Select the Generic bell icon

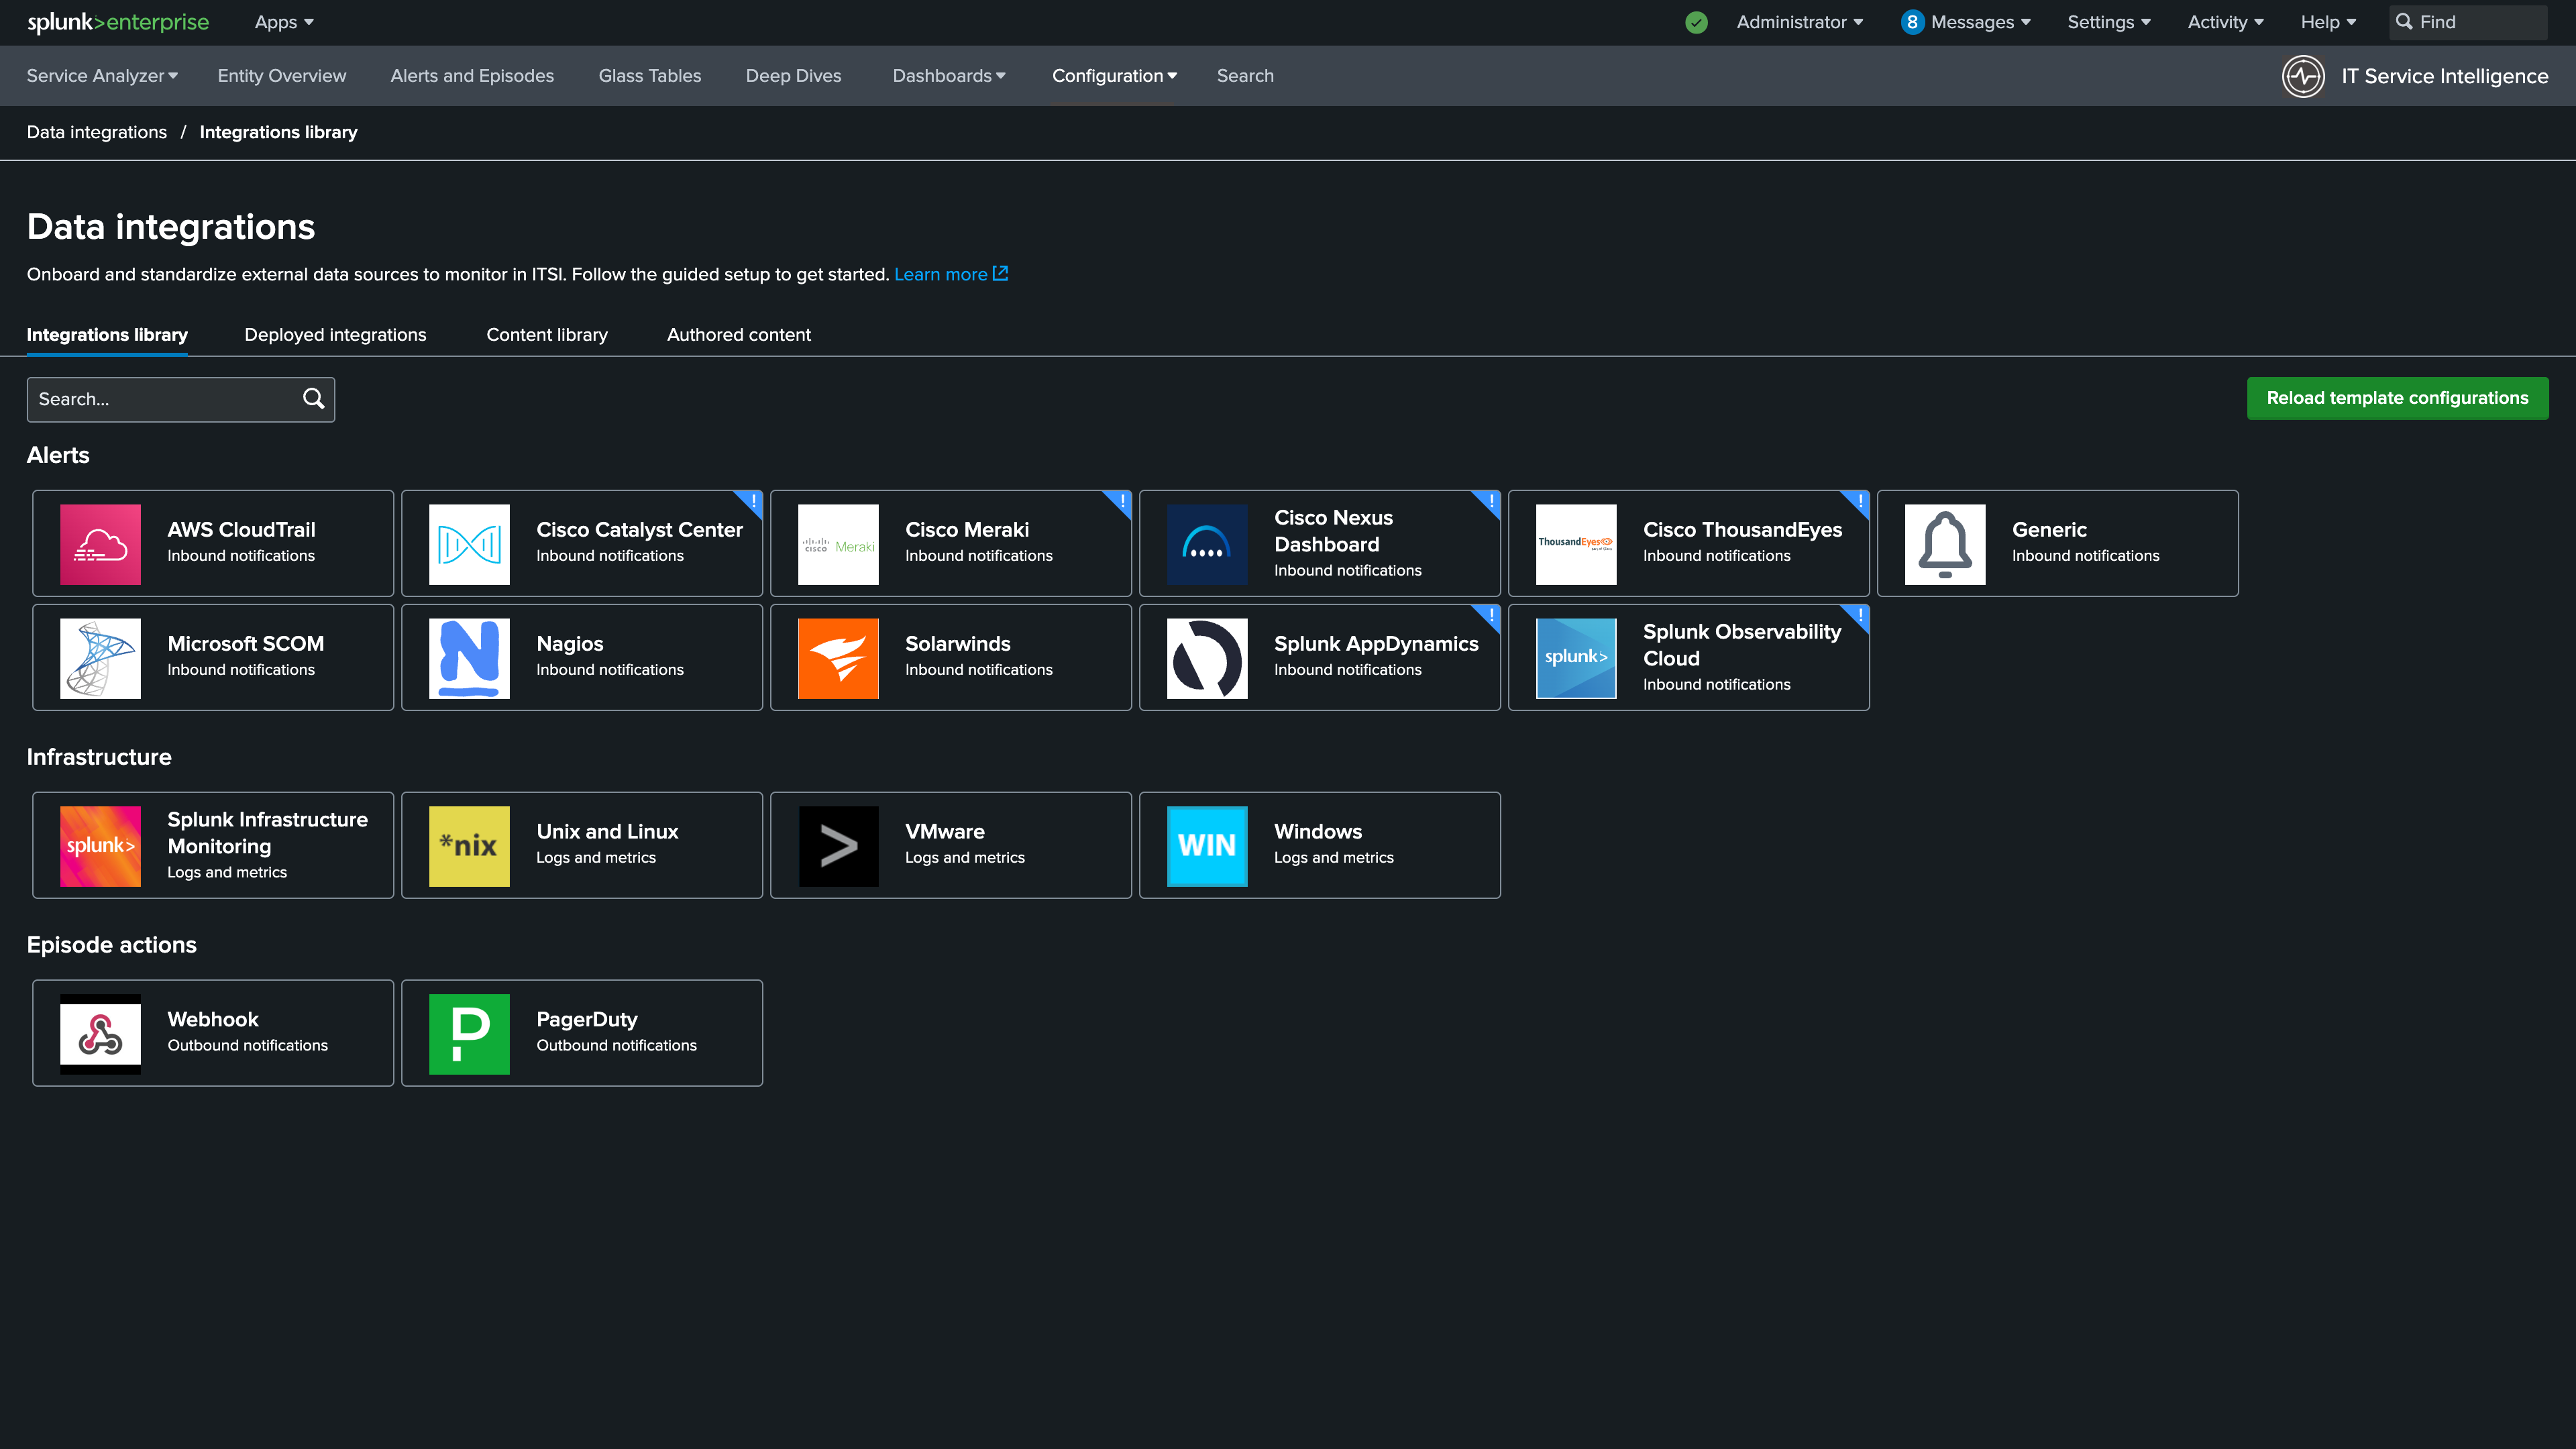click(x=1945, y=544)
